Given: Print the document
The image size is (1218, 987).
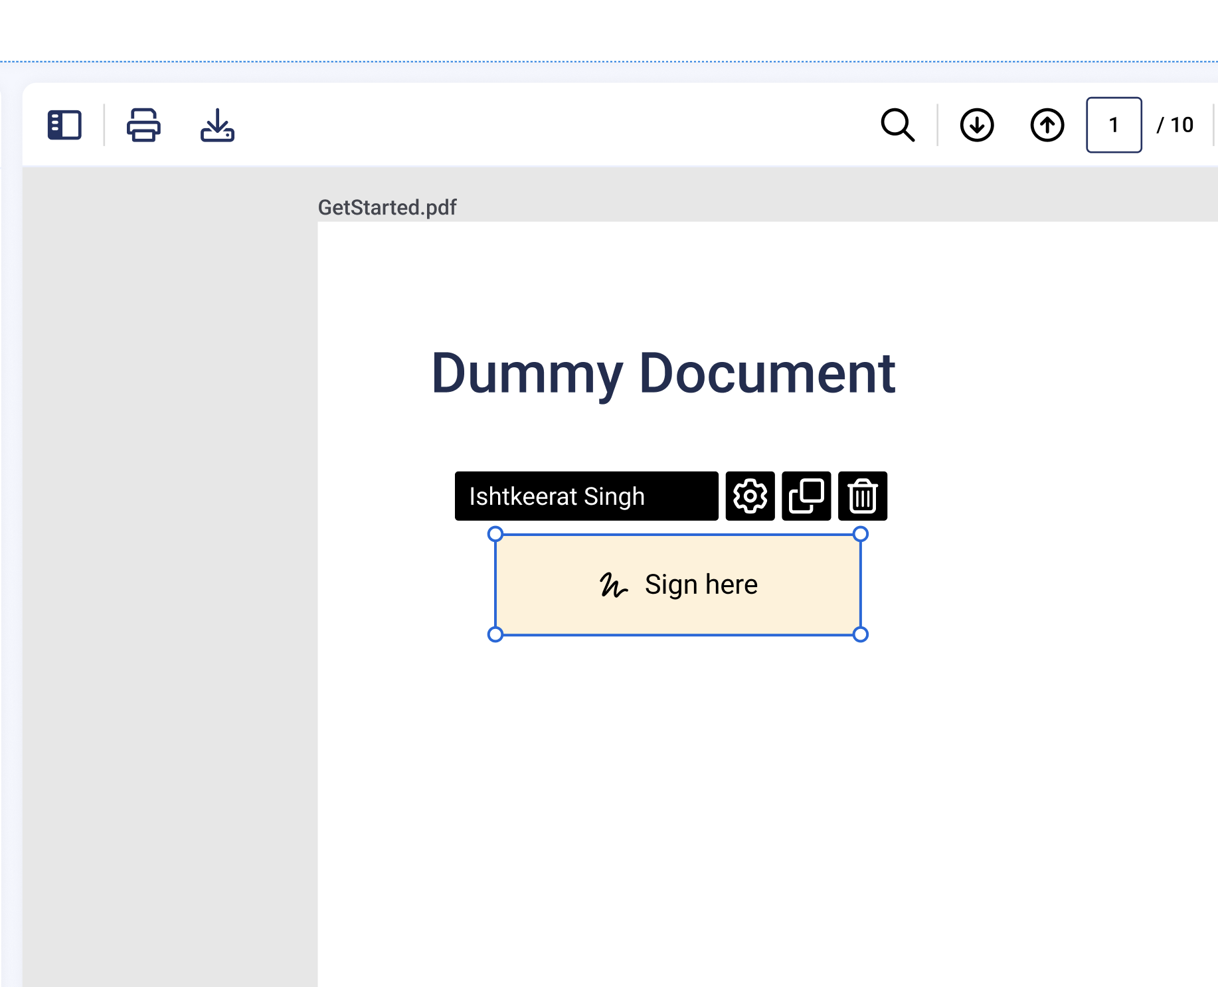Looking at the screenshot, I should click(x=143, y=125).
